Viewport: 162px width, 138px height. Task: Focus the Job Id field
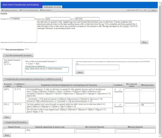click(87, 19)
